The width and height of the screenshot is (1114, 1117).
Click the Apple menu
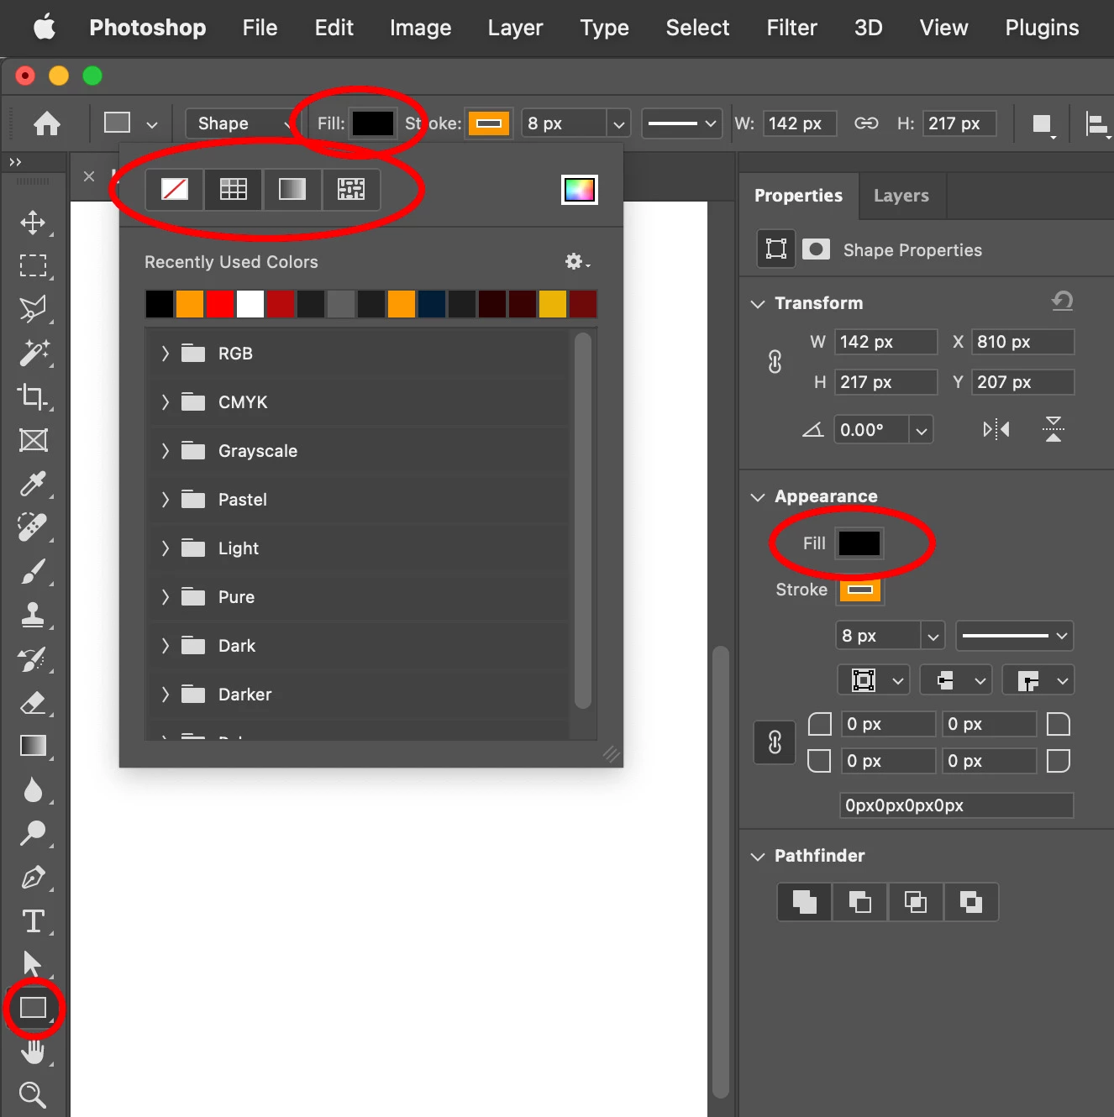(x=45, y=28)
